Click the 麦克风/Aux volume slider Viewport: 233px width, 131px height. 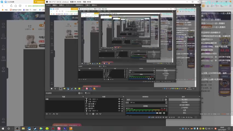[x=142, y=113]
